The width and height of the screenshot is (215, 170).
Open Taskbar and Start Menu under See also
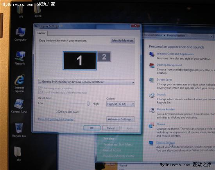pyautogui.click(x=118, y=145)
